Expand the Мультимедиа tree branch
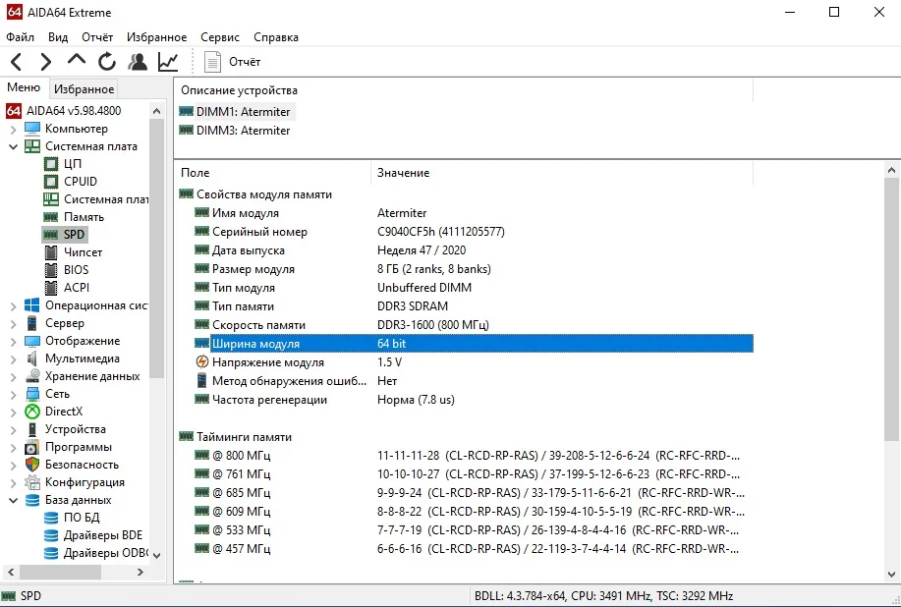This screenshot has height=607, width=901. click(x=13, y=359)
